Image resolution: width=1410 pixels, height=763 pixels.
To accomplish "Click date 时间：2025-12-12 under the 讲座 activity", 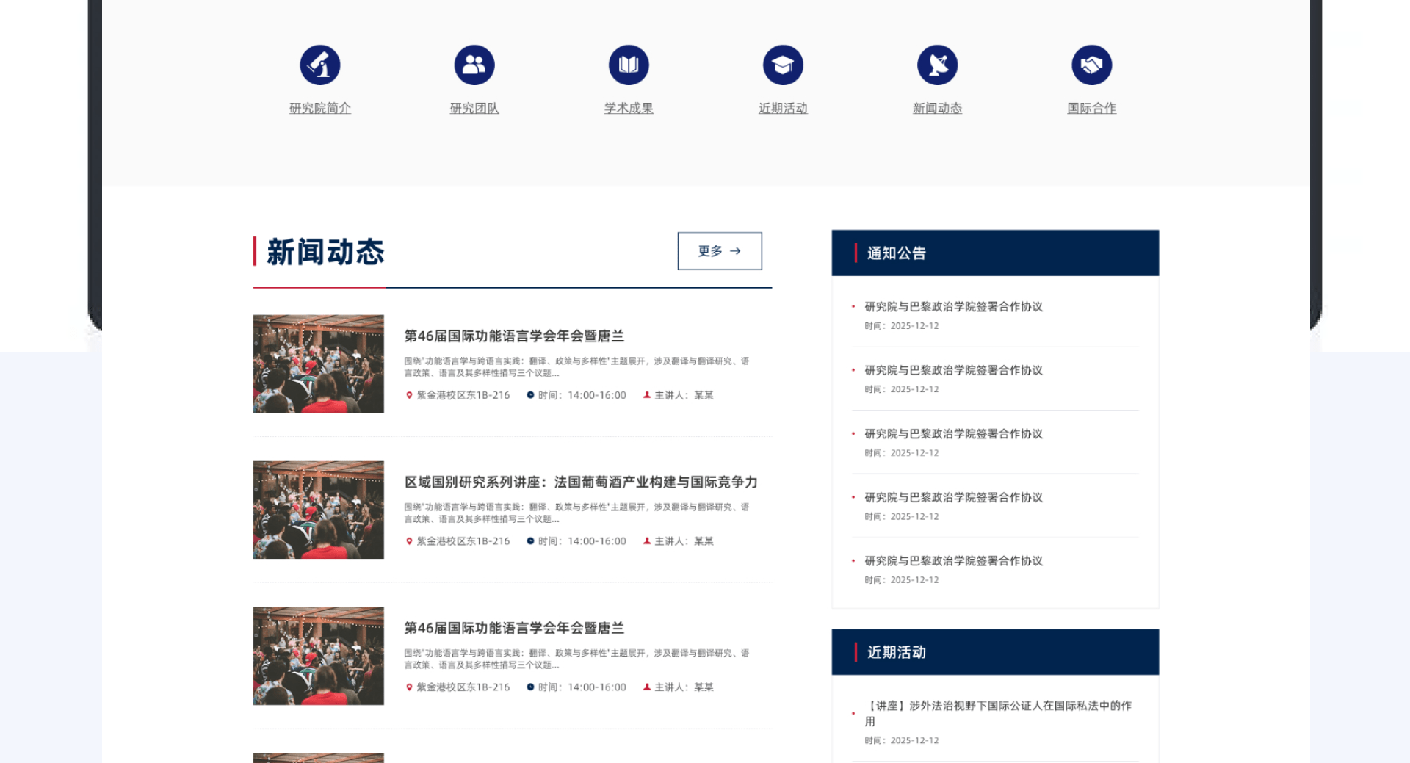I will point(901,741).
